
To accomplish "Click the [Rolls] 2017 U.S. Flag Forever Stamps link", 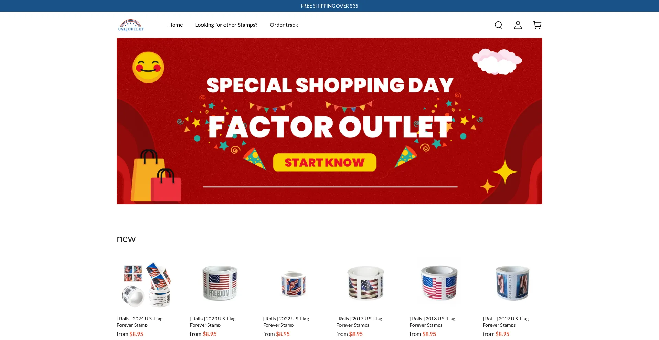I will pos(359,322).
